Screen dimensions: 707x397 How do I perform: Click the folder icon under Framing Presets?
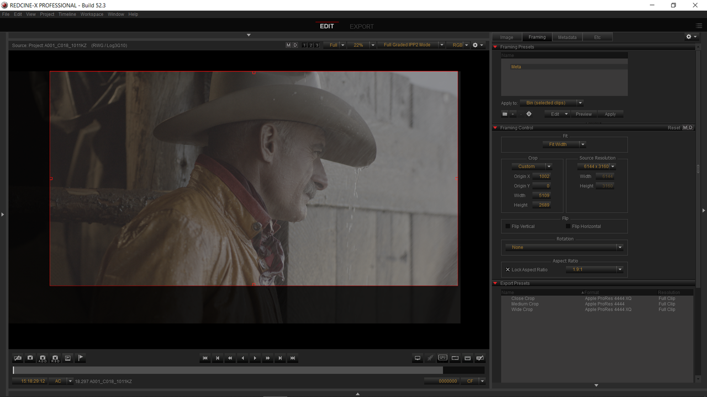click(x=504, y=114)
